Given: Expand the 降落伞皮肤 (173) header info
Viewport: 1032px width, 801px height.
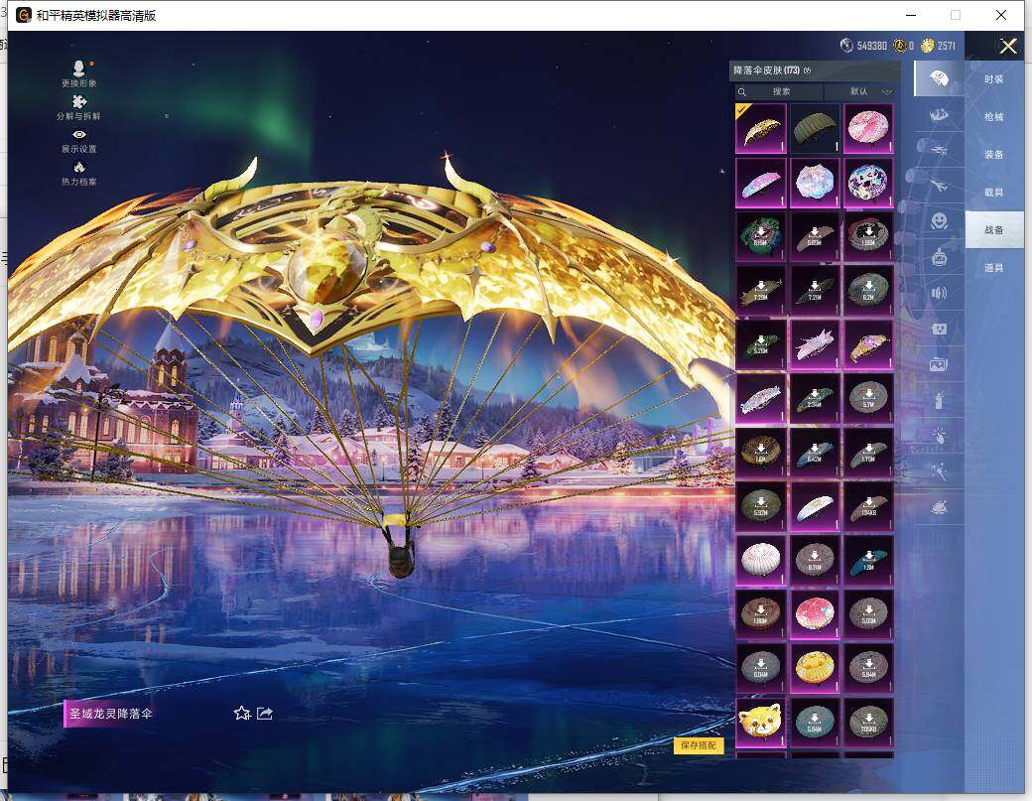Looking at the screenshot, I should click(x=808, y=70).
